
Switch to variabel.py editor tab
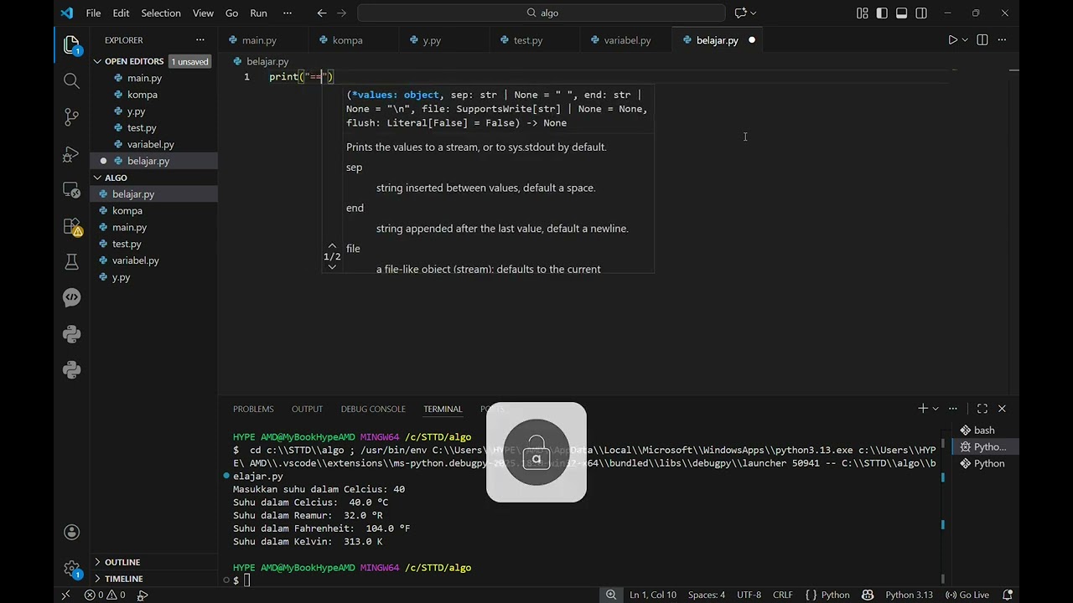coord(627,40)
